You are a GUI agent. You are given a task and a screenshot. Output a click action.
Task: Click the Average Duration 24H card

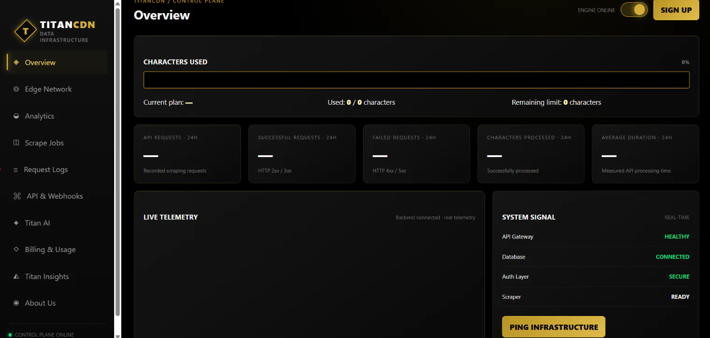coord(645,154)
